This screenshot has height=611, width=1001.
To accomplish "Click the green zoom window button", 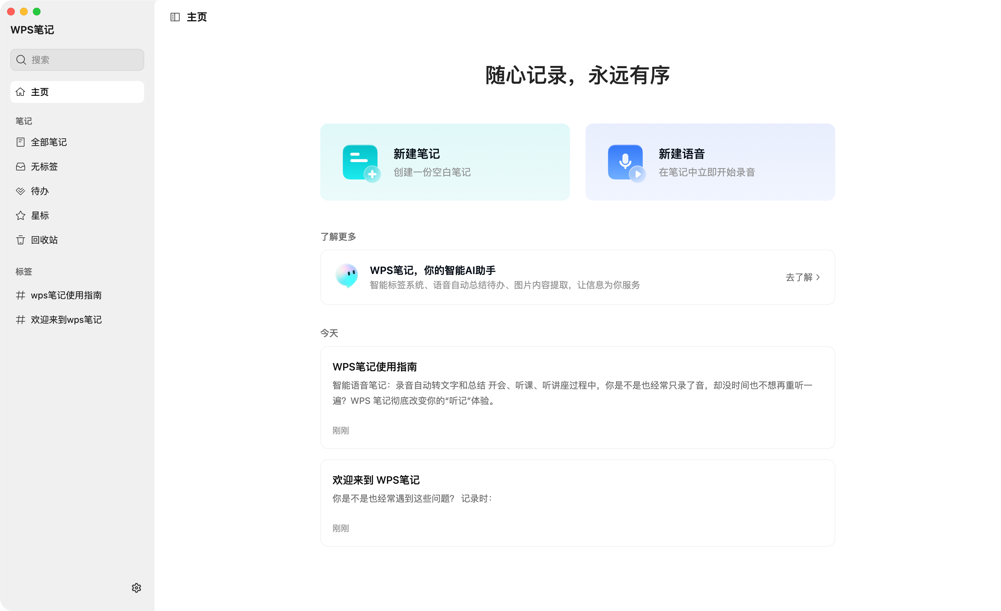I will click(36, 12).
